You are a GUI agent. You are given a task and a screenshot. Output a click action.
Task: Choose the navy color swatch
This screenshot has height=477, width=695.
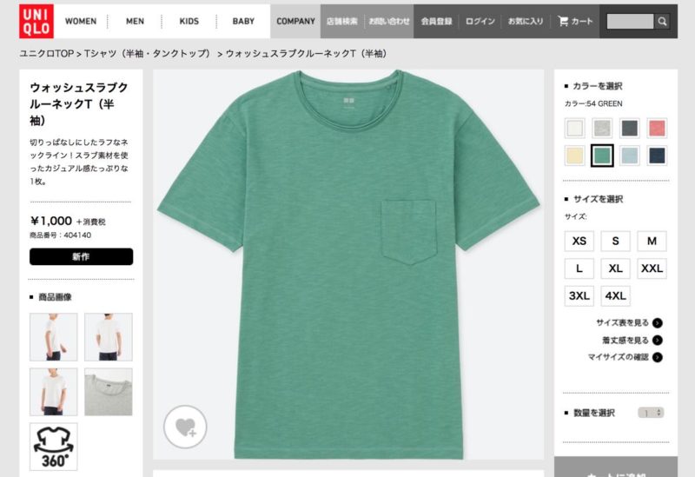(x=657, y=156)
